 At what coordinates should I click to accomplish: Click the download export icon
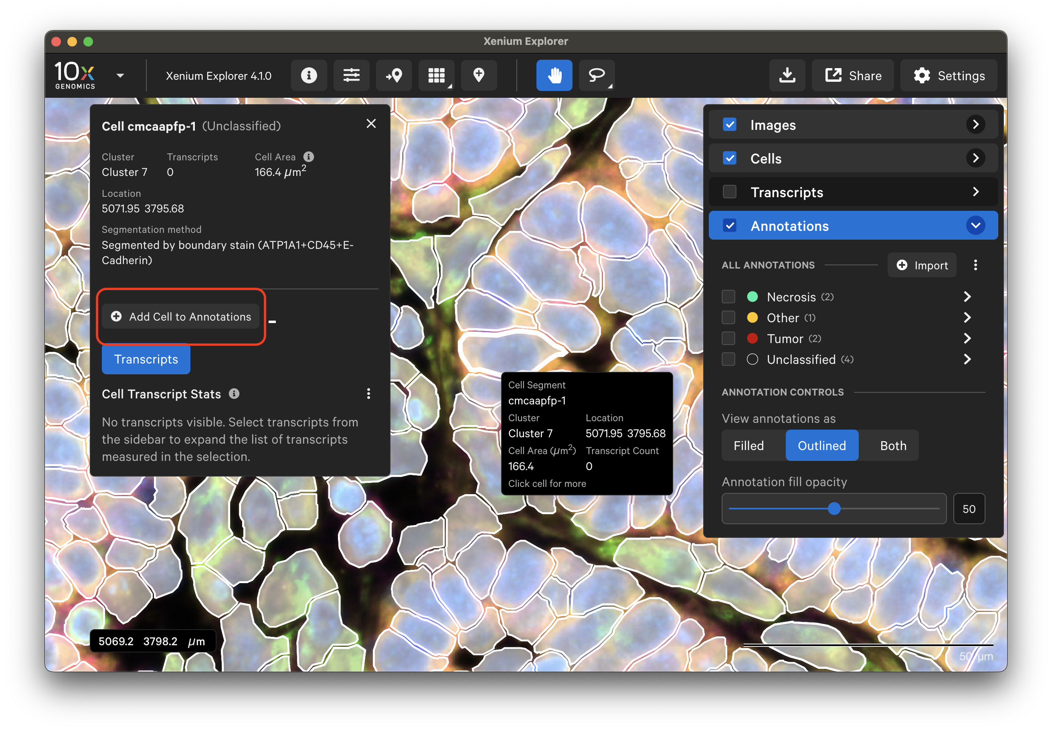tap(787, 75)
